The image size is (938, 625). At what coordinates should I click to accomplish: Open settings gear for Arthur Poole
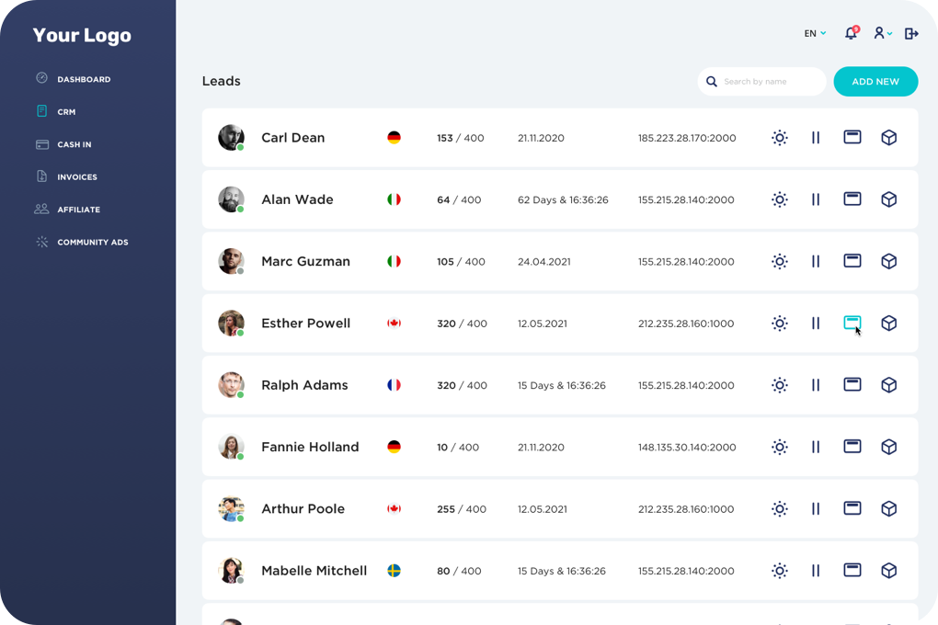click(x=780, y=509)
